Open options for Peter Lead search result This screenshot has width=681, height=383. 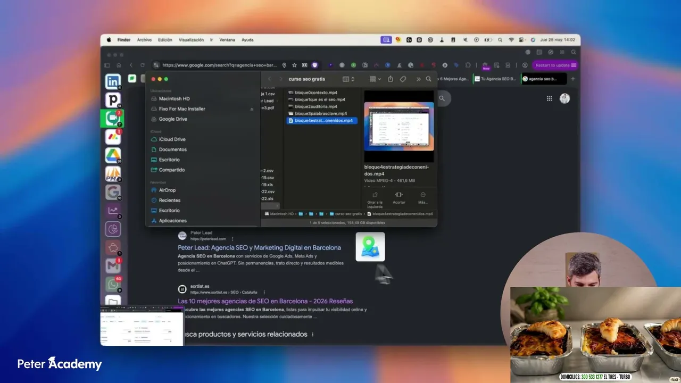[x=232, y=239]
